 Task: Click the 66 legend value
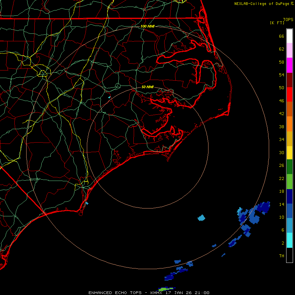282,36
